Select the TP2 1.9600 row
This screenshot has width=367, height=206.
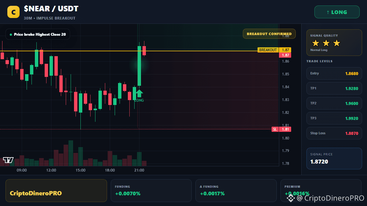click(334, 103)
